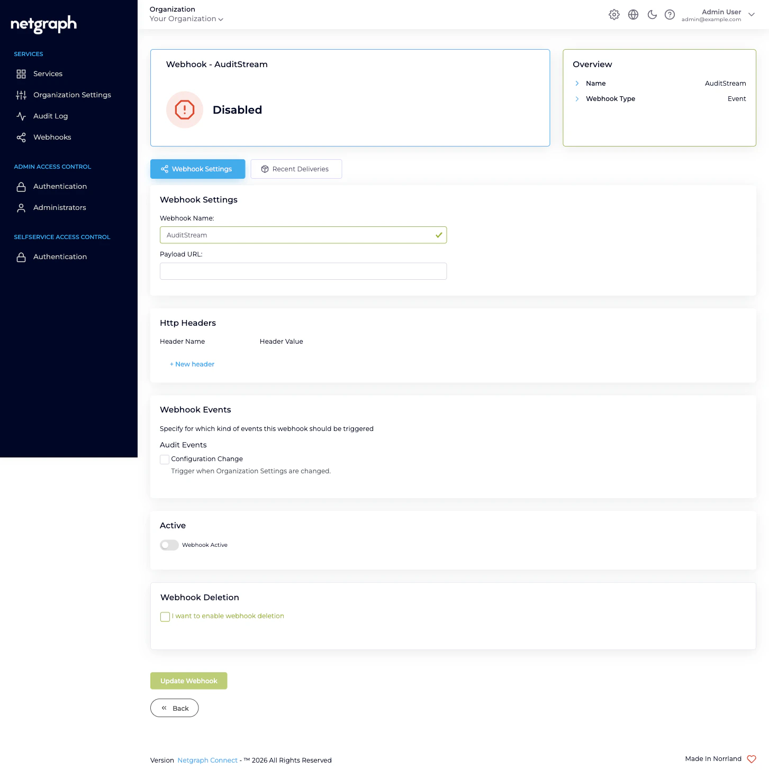Enable webhook deletion checkbox
The height and width of the screenshot is (770, 769).
point(165,617)
